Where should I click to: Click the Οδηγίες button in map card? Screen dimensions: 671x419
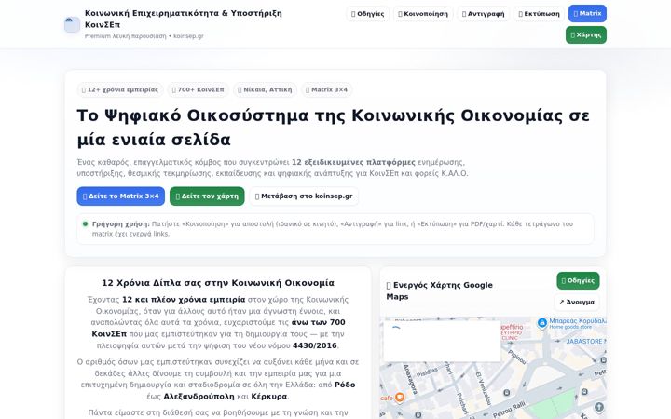click(578, 281)
